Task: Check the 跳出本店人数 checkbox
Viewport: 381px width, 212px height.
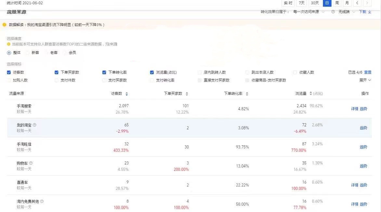Action: click(247, 72)
